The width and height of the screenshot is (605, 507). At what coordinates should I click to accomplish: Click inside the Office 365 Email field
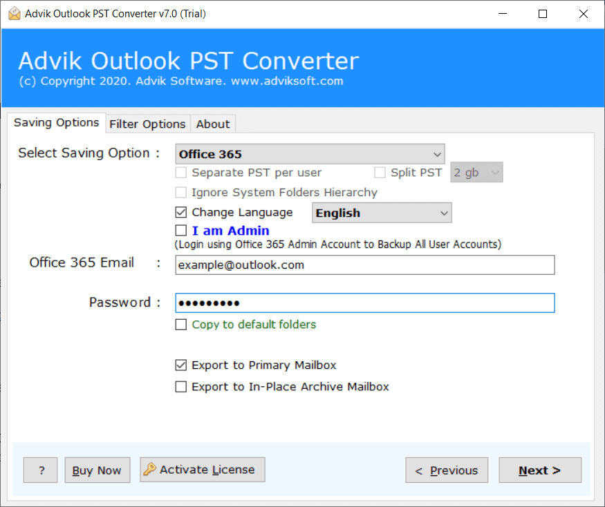pyautogui.click(x=365, y=265)
